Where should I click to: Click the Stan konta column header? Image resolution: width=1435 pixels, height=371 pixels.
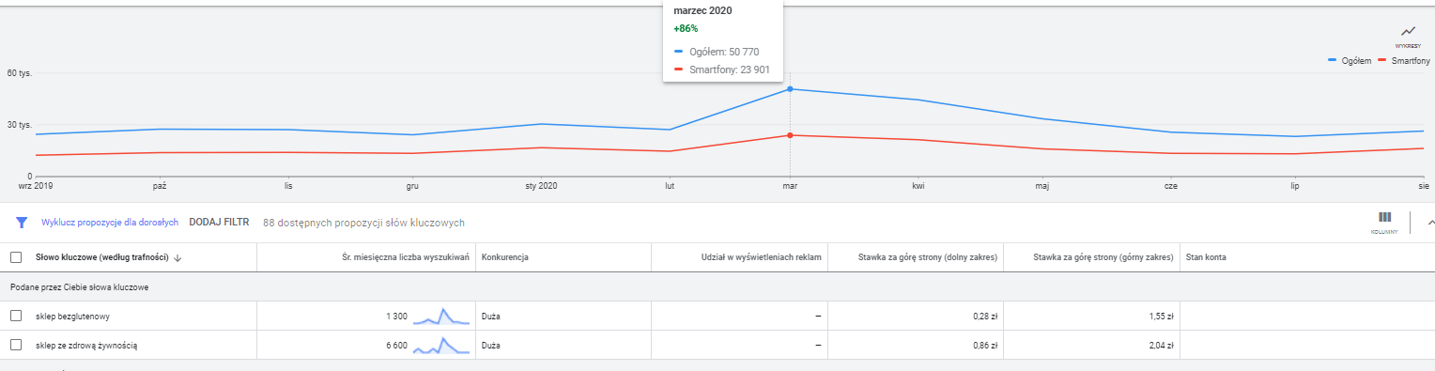click(1206, 257)
